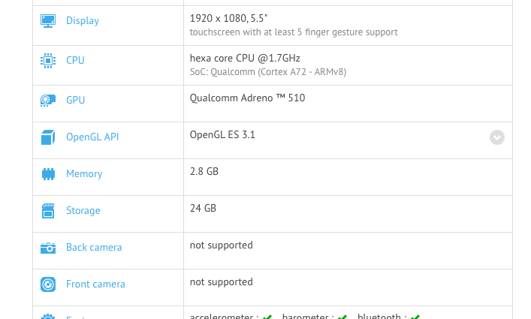Click the OpenGL API cube icon
Viewport: 531px width, 319px height.
pos(48,137)
